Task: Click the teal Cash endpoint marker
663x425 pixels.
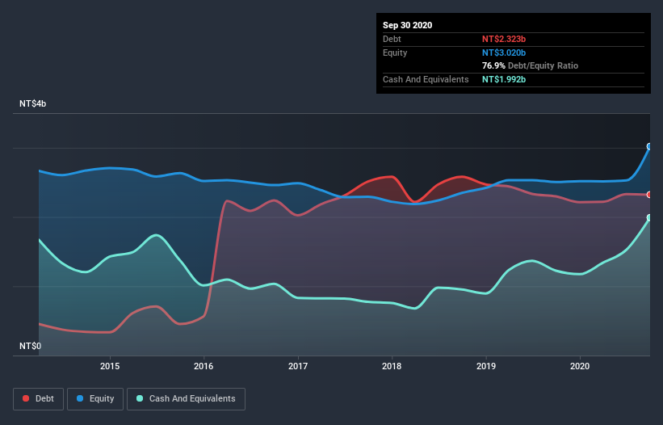Action: [649, 218]
